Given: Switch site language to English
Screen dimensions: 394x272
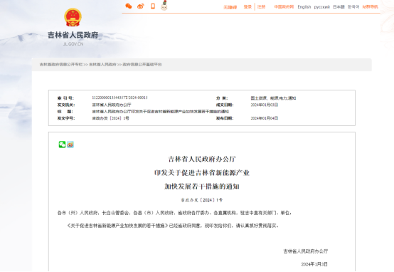Looking at the screenshot, I should click(x=304, y=7).
